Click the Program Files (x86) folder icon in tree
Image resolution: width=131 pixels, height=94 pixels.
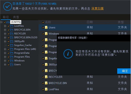pyautogui.click(x=12, y=49)
